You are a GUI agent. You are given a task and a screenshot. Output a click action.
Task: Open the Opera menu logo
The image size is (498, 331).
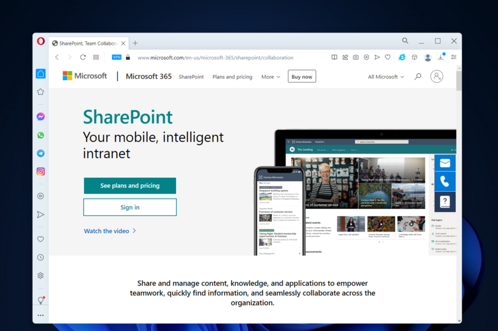point(40,41)
